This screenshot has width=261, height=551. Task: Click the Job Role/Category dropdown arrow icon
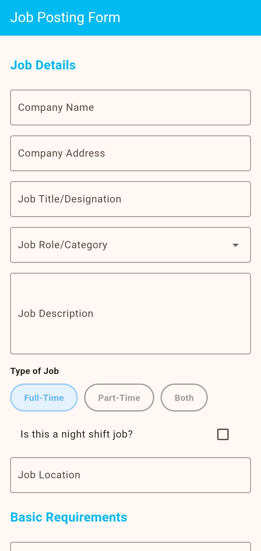tap(236, 245)
